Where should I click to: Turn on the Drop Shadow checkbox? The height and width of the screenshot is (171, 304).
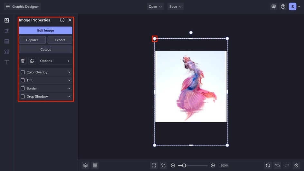pos(23,97)
